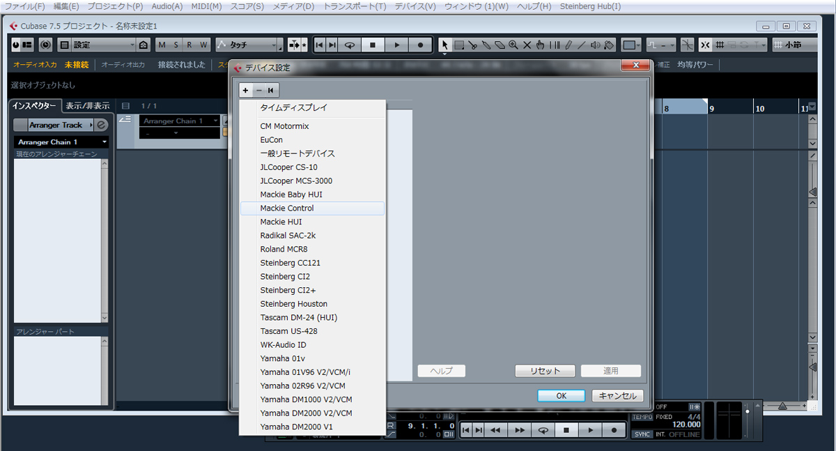Viewport: 836px width, 451px height.
Task: Open the 設定 preset dropdown
Action: [x=104, y=45]
